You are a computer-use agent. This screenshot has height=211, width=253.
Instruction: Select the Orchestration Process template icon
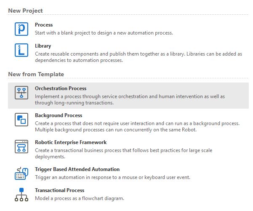pyautogui.click(x=21, y=93)
